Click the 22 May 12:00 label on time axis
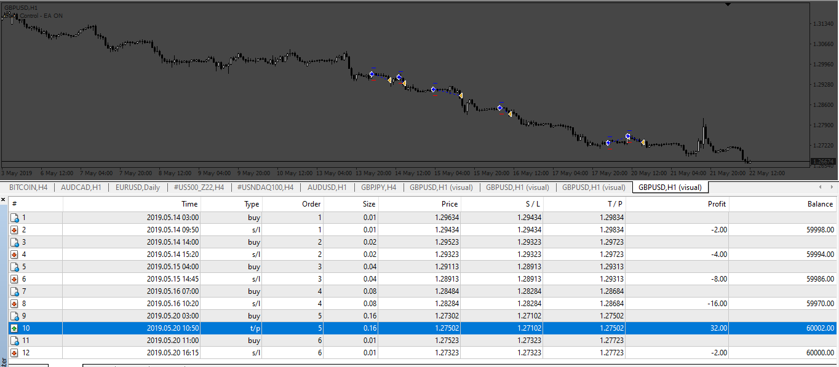 (x=768, y=173)
